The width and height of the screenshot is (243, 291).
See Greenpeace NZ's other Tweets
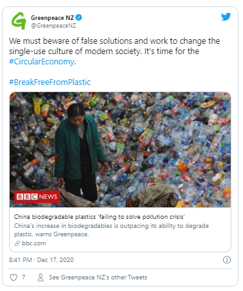pos(98,277)
